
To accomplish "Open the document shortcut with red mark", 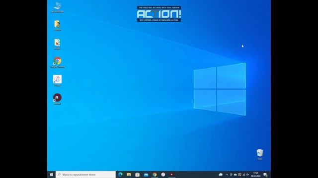I will click(58, 44).
